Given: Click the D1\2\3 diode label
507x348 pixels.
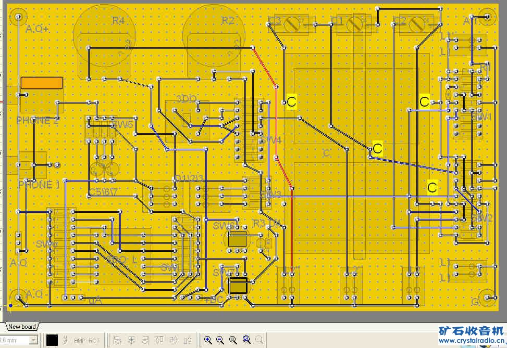Looking at the screenshot, I should coord(189,178).
